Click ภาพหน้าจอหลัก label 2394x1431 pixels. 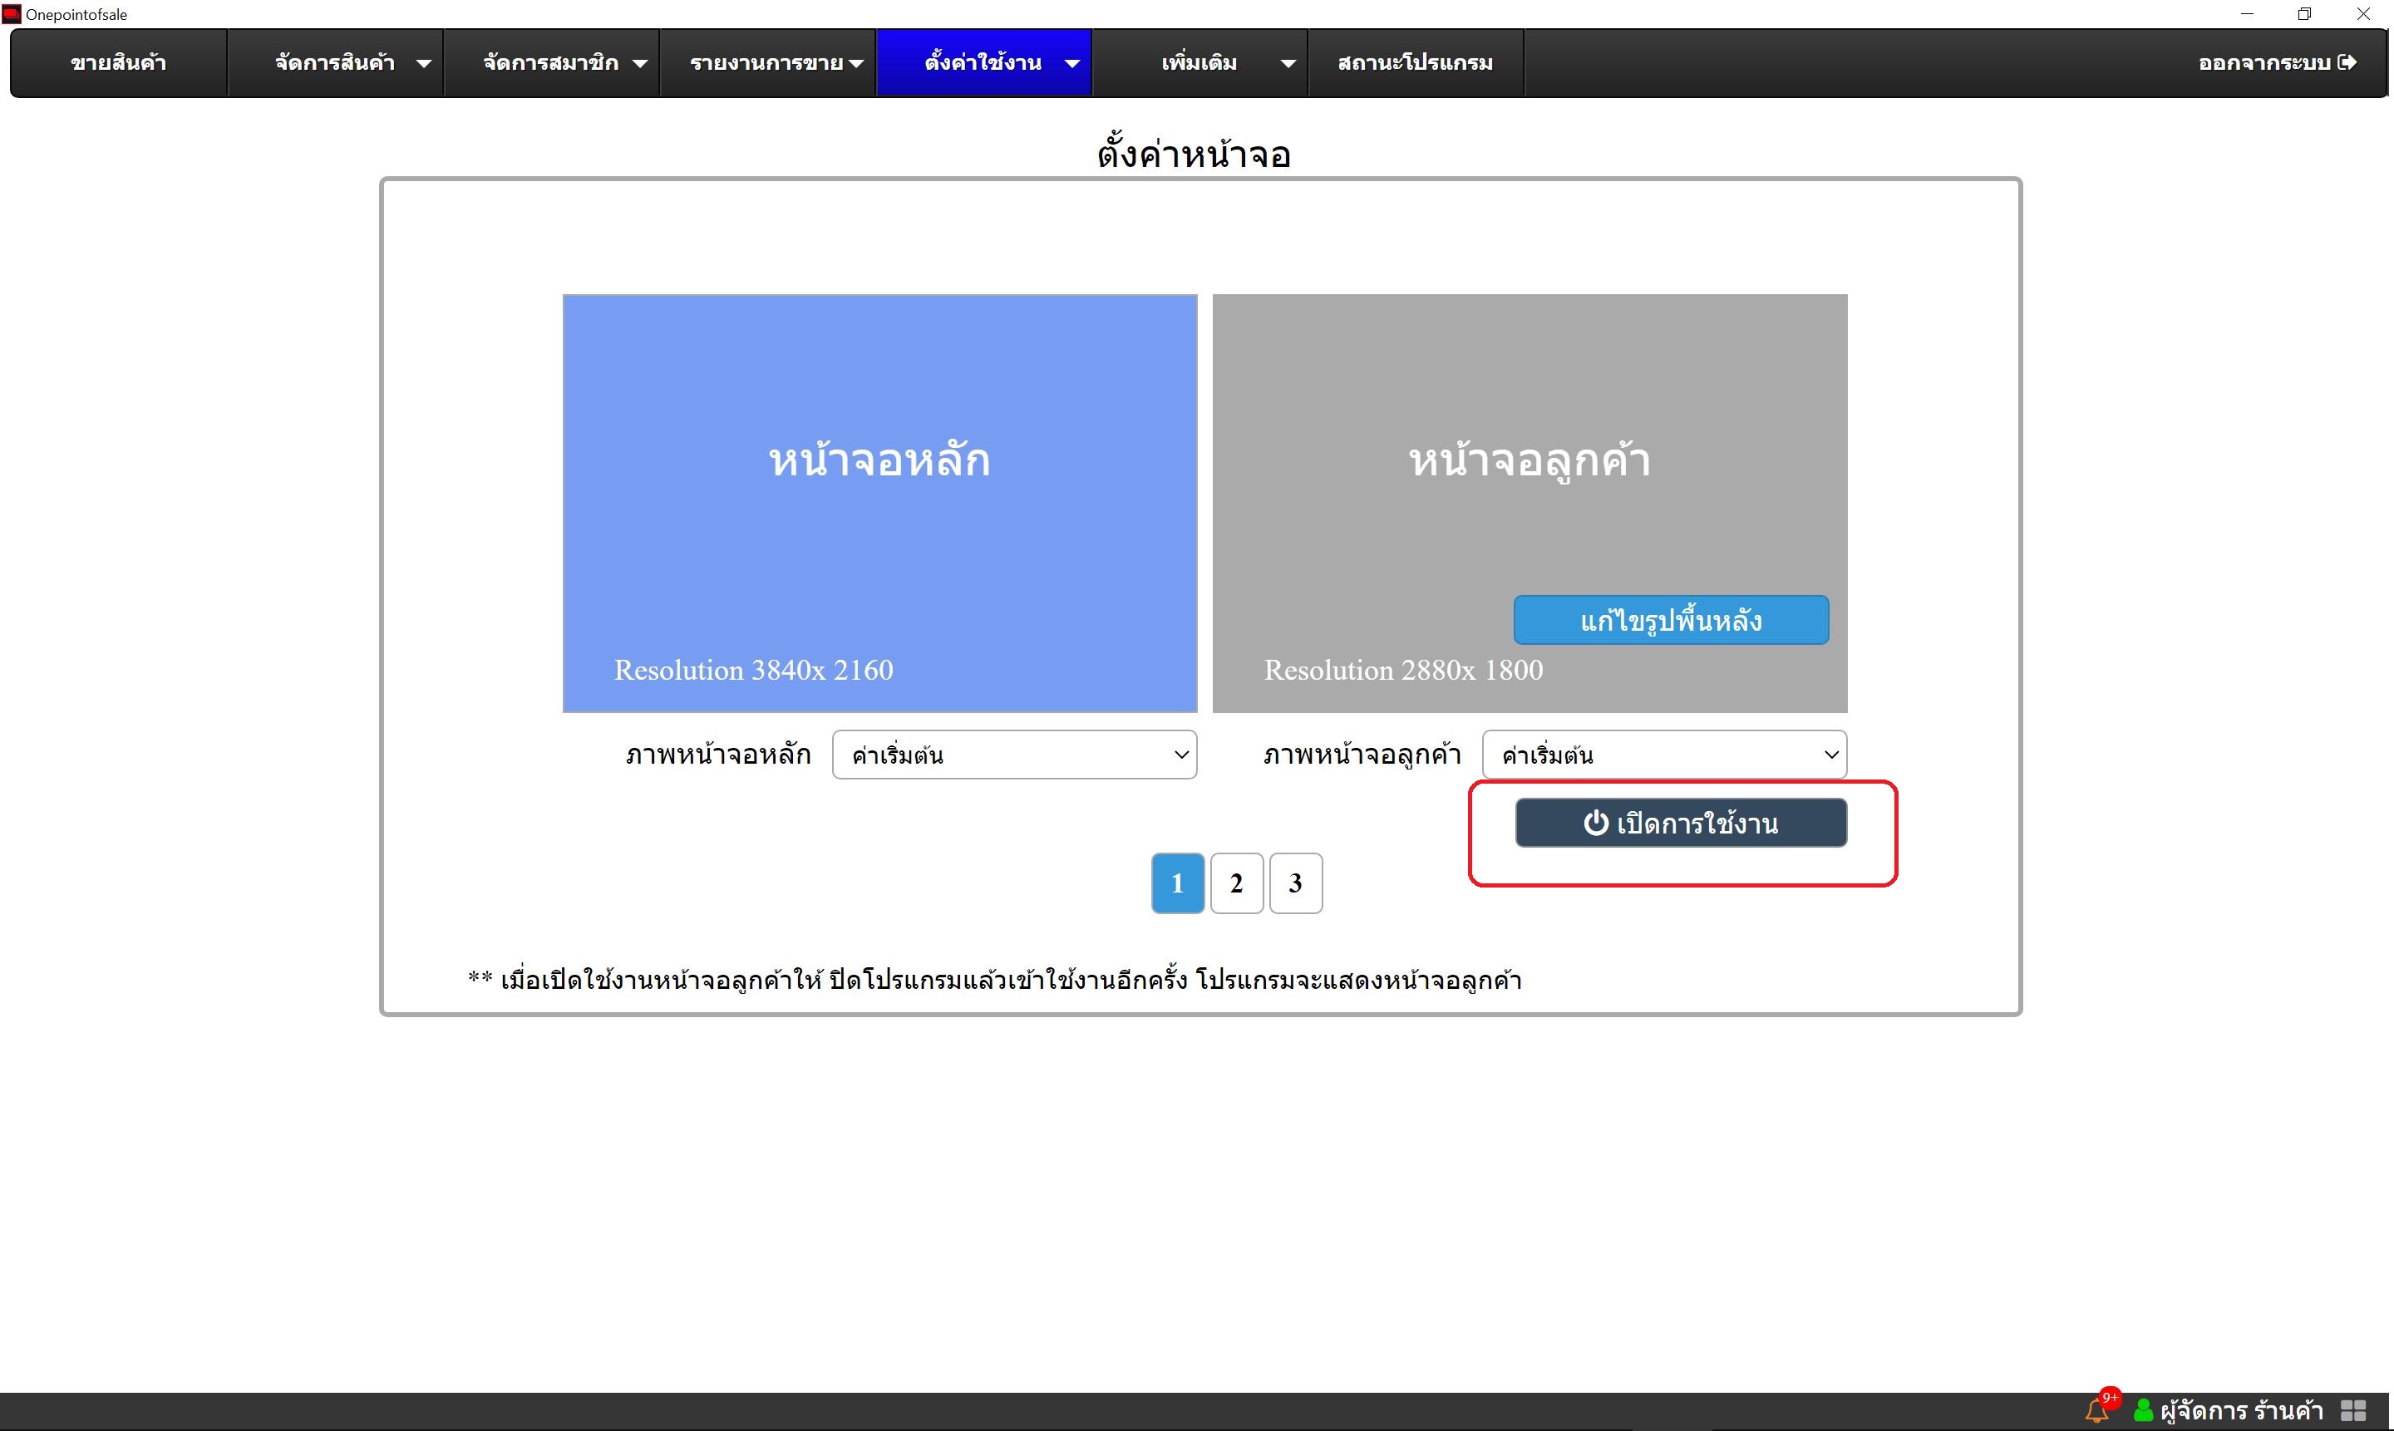pyautogui.click(x=718, y=754)
